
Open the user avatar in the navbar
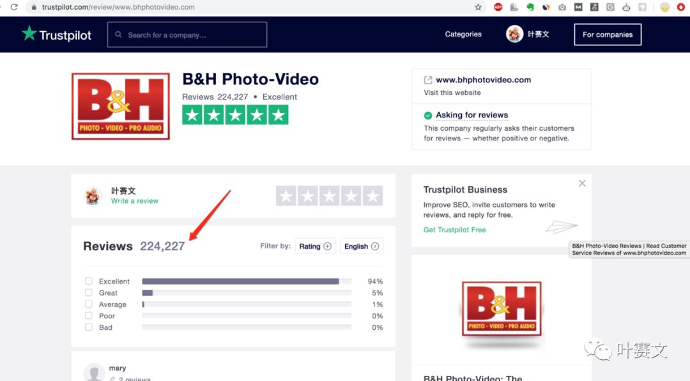[514, 34]
